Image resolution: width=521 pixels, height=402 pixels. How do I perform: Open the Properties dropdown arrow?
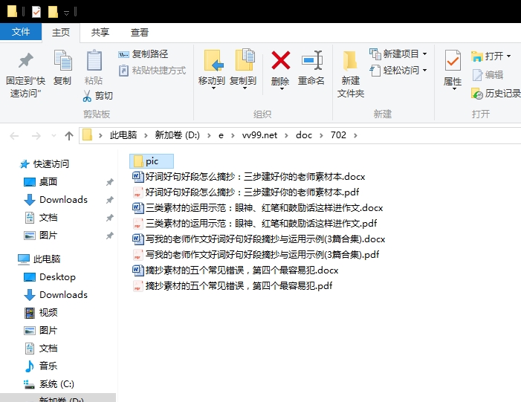454,88
